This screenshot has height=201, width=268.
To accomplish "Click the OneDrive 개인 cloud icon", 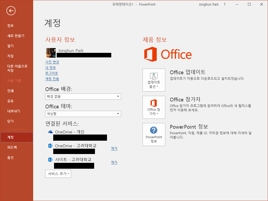I will click(x=51, y=132).
